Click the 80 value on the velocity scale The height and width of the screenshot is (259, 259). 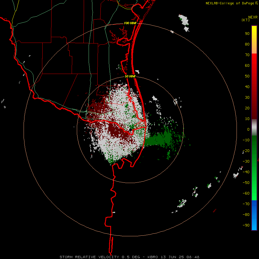pos(247,44)
